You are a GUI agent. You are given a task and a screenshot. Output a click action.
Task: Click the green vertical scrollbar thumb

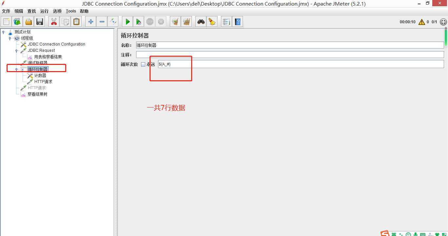[x=446, y=37]
